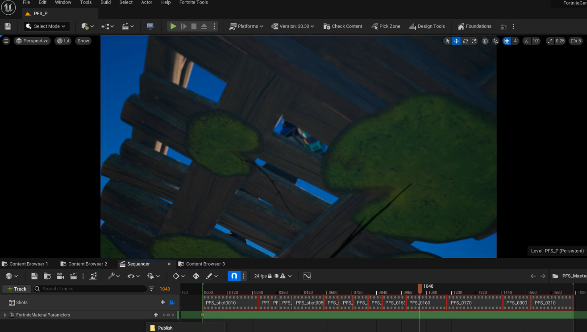Click the camera speed value of 5
The width and height of the screenshot is (587, 332).
click(x=579, y=41)
